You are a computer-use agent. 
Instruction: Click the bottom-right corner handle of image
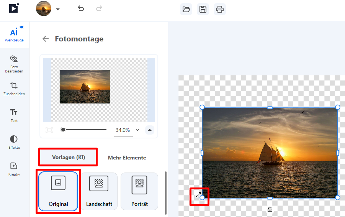(337, 197)
